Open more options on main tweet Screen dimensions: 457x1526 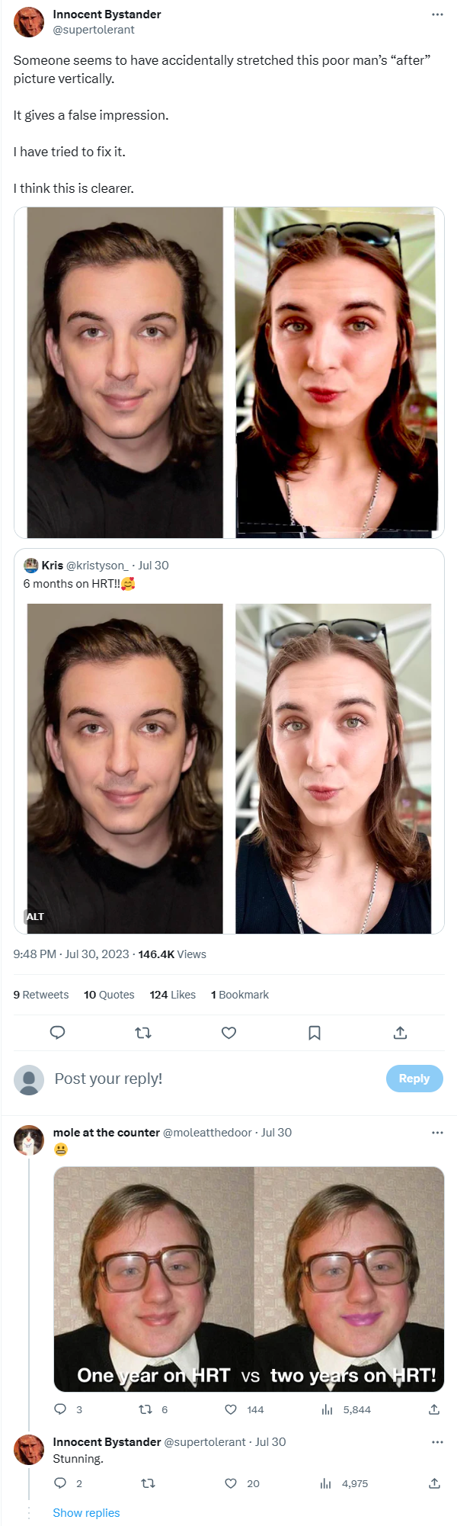437,14
